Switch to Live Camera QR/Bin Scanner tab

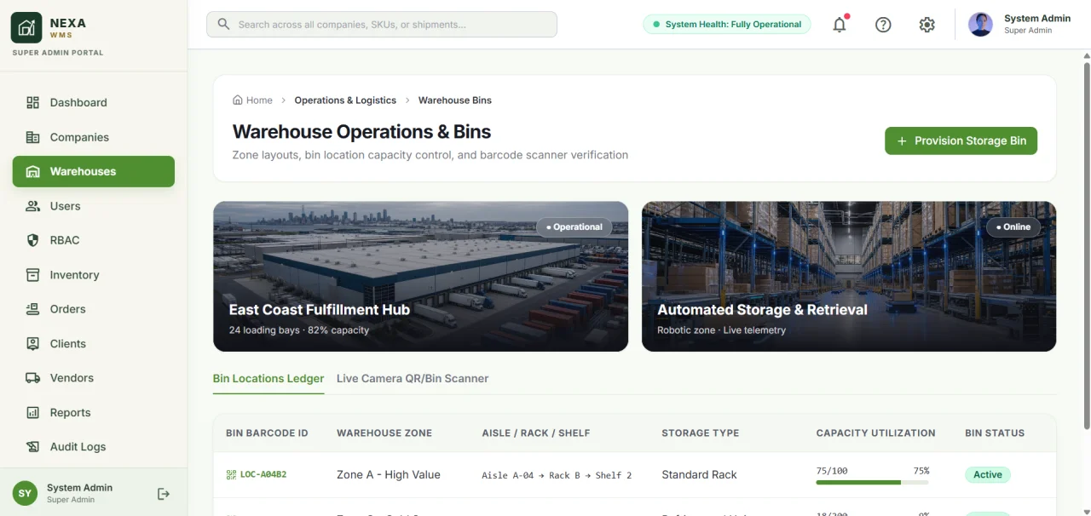coord(413,379)
